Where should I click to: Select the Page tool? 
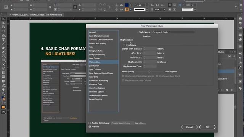(x=3, y=27)
